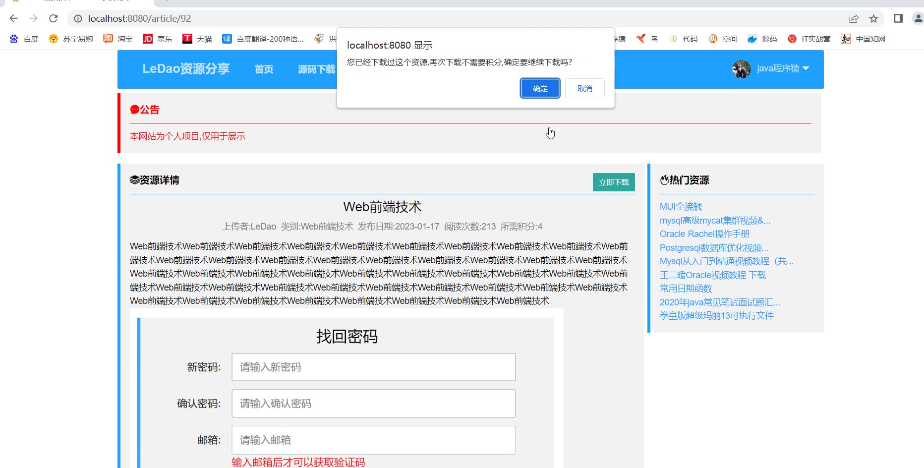The image size is (924, 468).
Task: Open the 淘宝 bookmark
Action: pyautogui.click(x=118, y=39)
